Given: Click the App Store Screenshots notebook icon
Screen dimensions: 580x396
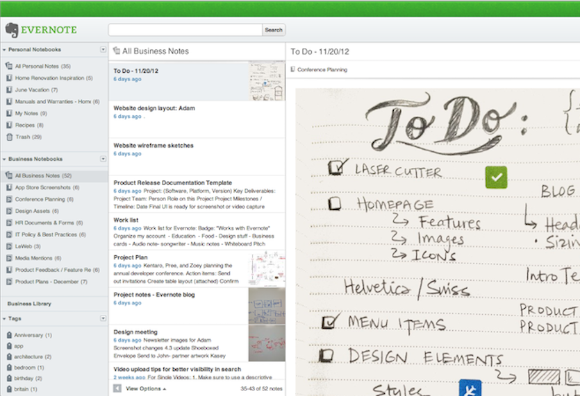Looking at the screenshot, I should [x=9, y=188].
